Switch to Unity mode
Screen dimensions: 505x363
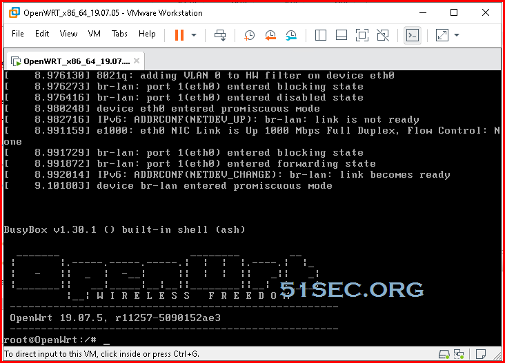point(383,35)
